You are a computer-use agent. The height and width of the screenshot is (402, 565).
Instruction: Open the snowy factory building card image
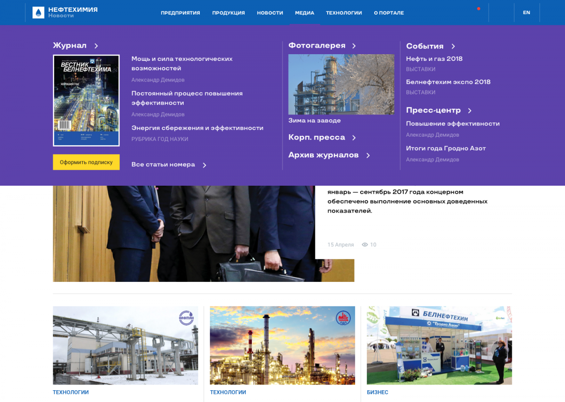coord(125,345)
